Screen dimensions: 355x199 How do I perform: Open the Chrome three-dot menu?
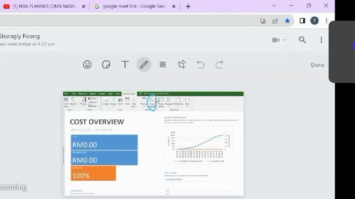click(327, 21)
